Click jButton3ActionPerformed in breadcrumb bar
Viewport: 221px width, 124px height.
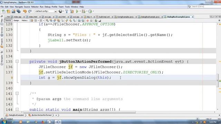[x=41, y=115]
